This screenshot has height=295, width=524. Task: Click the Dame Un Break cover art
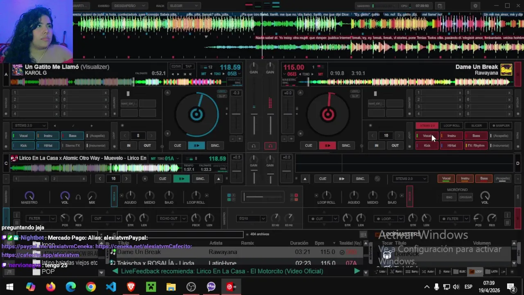506,70
